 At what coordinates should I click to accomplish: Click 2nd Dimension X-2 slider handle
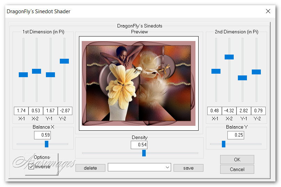229,57
